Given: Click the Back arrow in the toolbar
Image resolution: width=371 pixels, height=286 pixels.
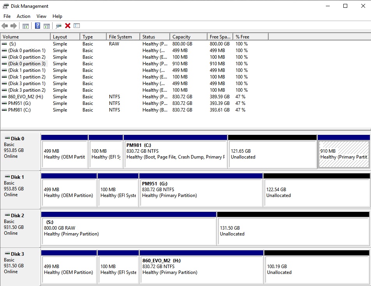Looking at the screenshot, I should pyautogui.click(x=5, y=26).
